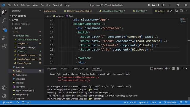Open the Go menu

point(42,5)
